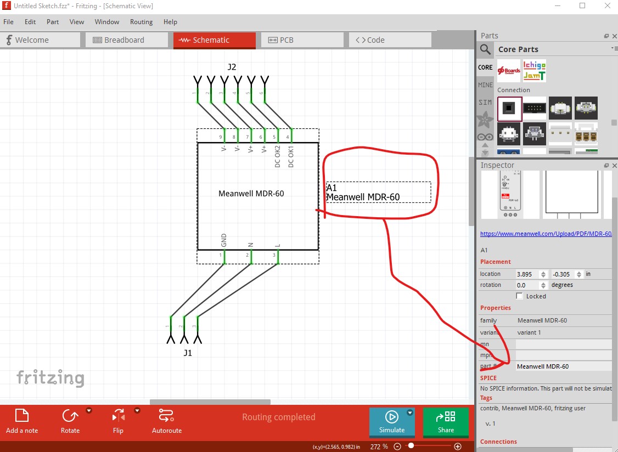Image resolution: width=618 pixels, height=452 pixels.
Task: Open the Arduino parts bin
Action: pyautogui.click(x=485, y=137)
